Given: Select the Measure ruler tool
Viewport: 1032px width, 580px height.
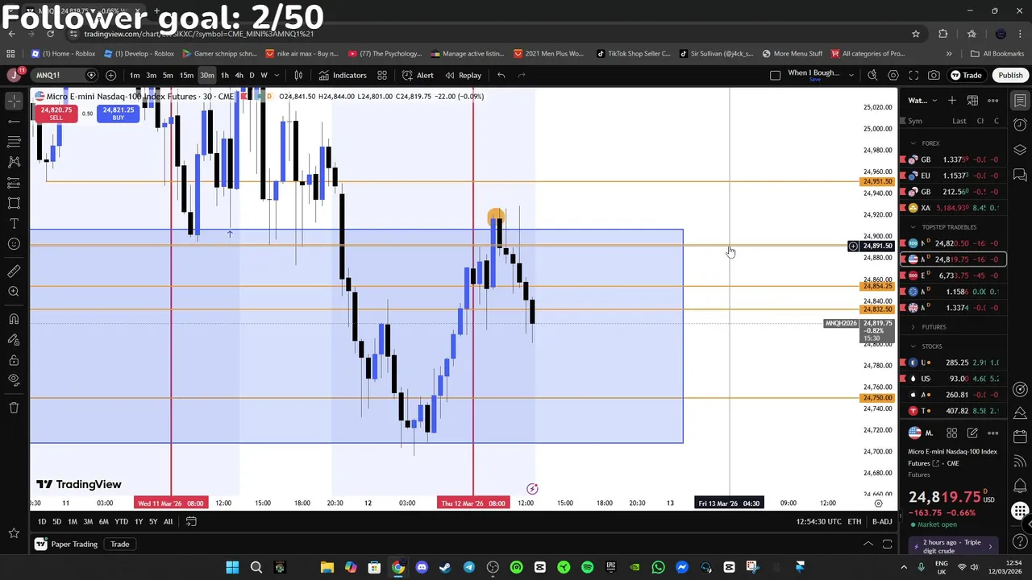Looking at the screenshot, I should tap(14, 271).
